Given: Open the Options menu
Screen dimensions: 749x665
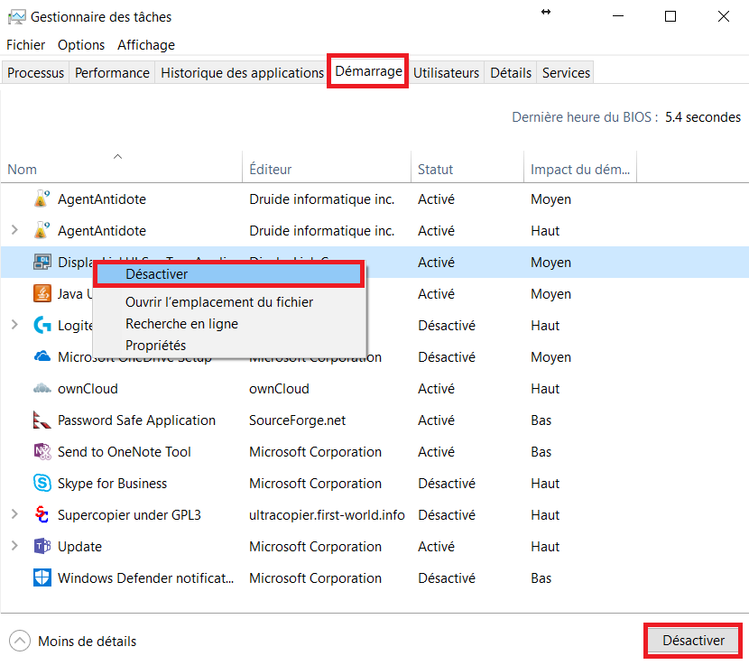Looking at the screenshot, I should pos(81,45).
